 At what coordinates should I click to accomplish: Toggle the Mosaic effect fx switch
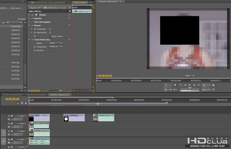tap(32, 25)
